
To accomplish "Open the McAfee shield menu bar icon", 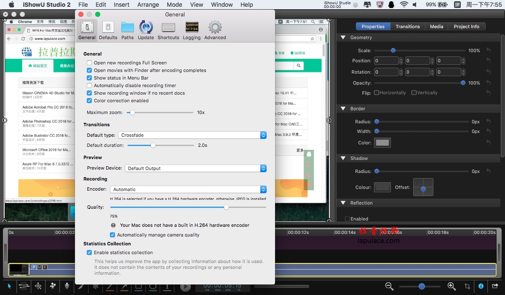I will [x=380, y=5].
